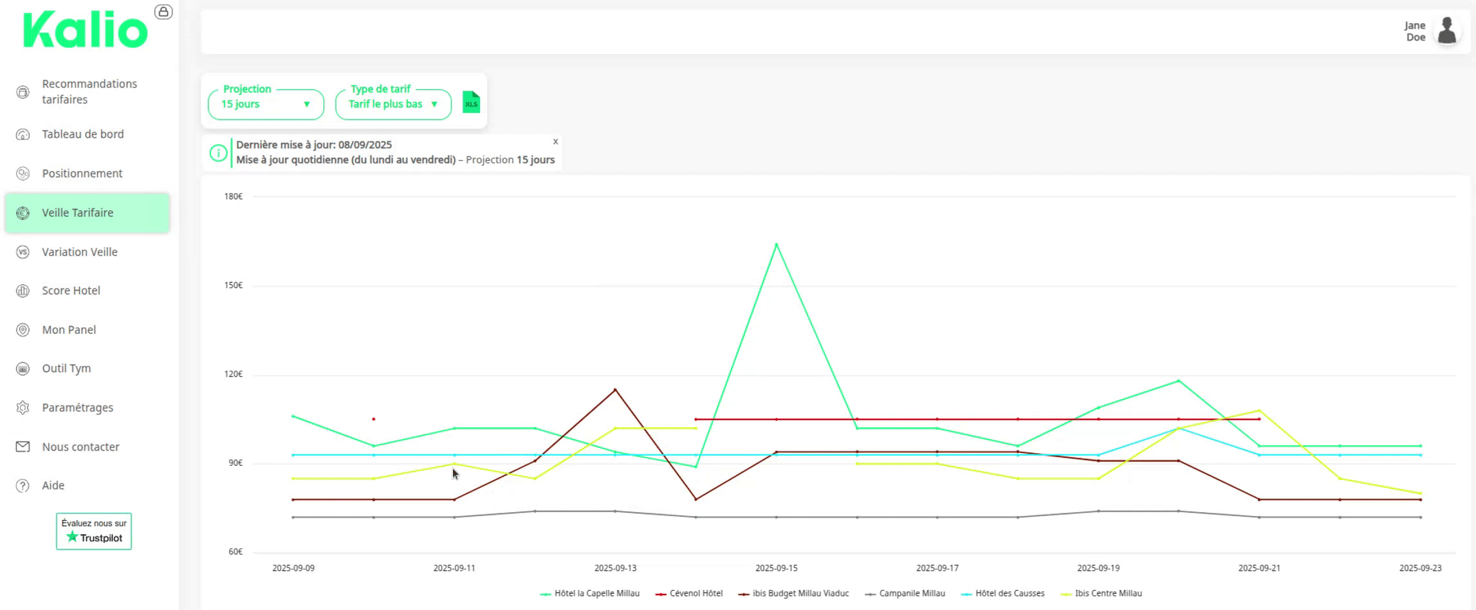Screen dimensions: 1476x610
Task: Toggle ibis Budget Millau Viaduc legend series
Action: (794, 593)
